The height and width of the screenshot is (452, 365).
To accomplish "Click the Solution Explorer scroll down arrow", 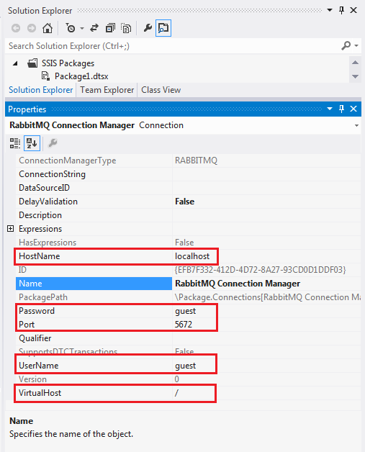I will click(x=355, y=76).
